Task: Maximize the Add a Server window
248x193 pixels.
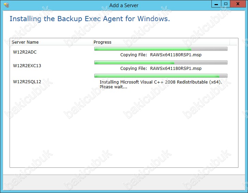Action: coord(225,4)
